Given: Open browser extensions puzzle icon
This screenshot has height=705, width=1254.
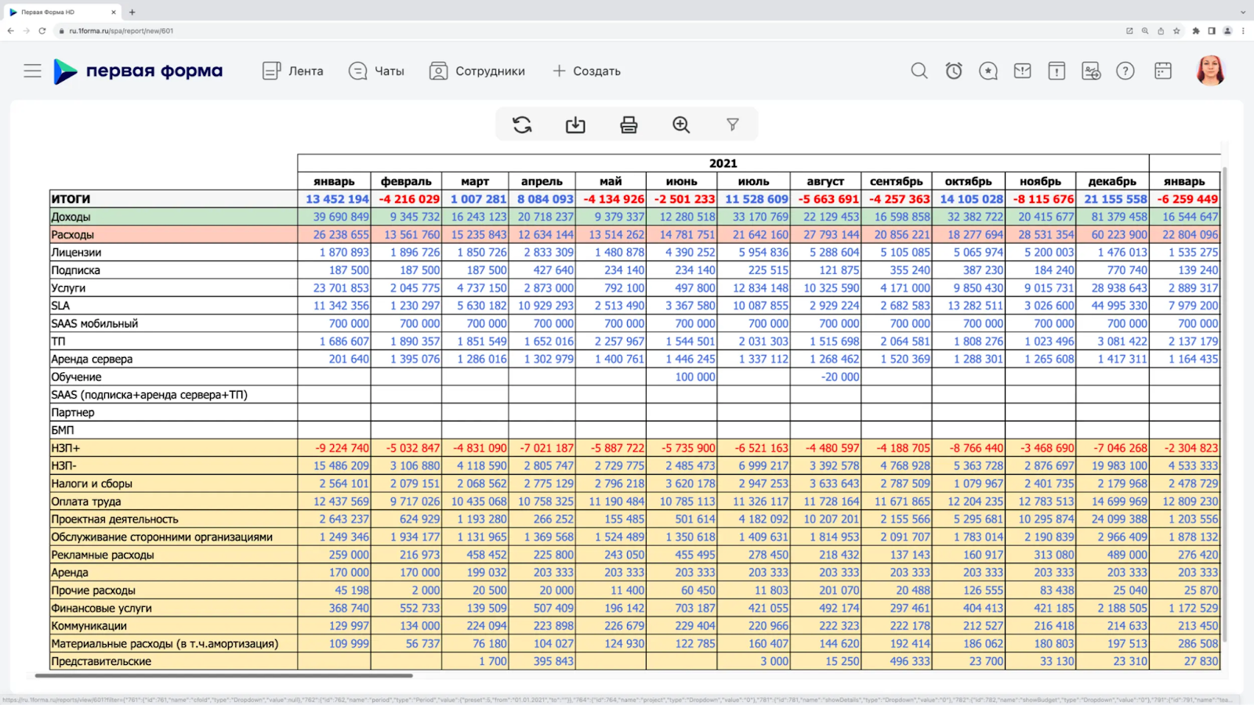Looking at the screenshot, I should pos(1196,31).
